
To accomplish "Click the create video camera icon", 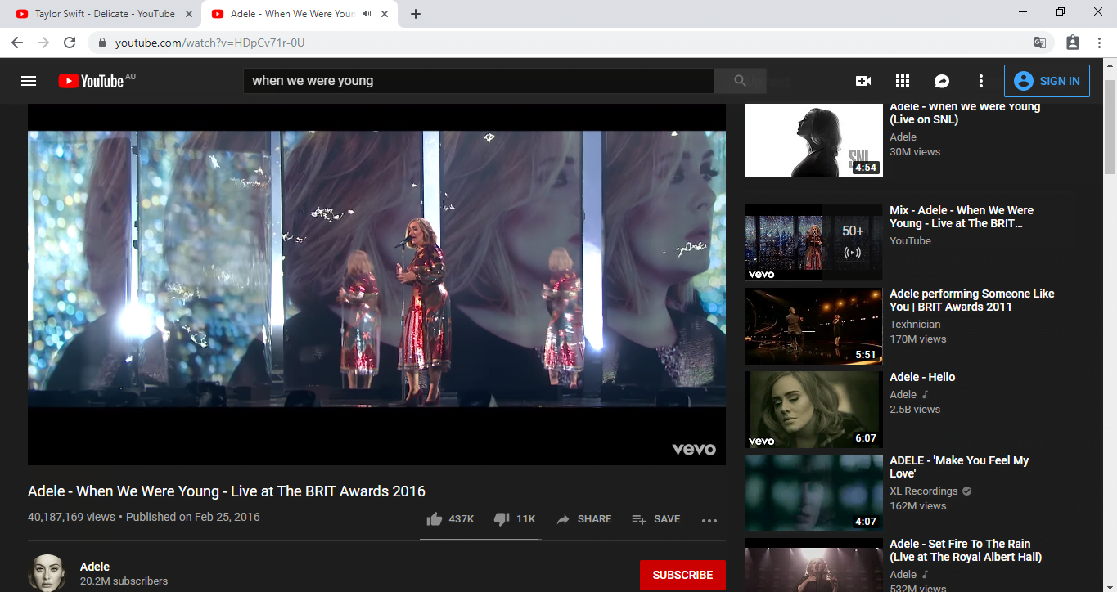I will tap(863, 81).
